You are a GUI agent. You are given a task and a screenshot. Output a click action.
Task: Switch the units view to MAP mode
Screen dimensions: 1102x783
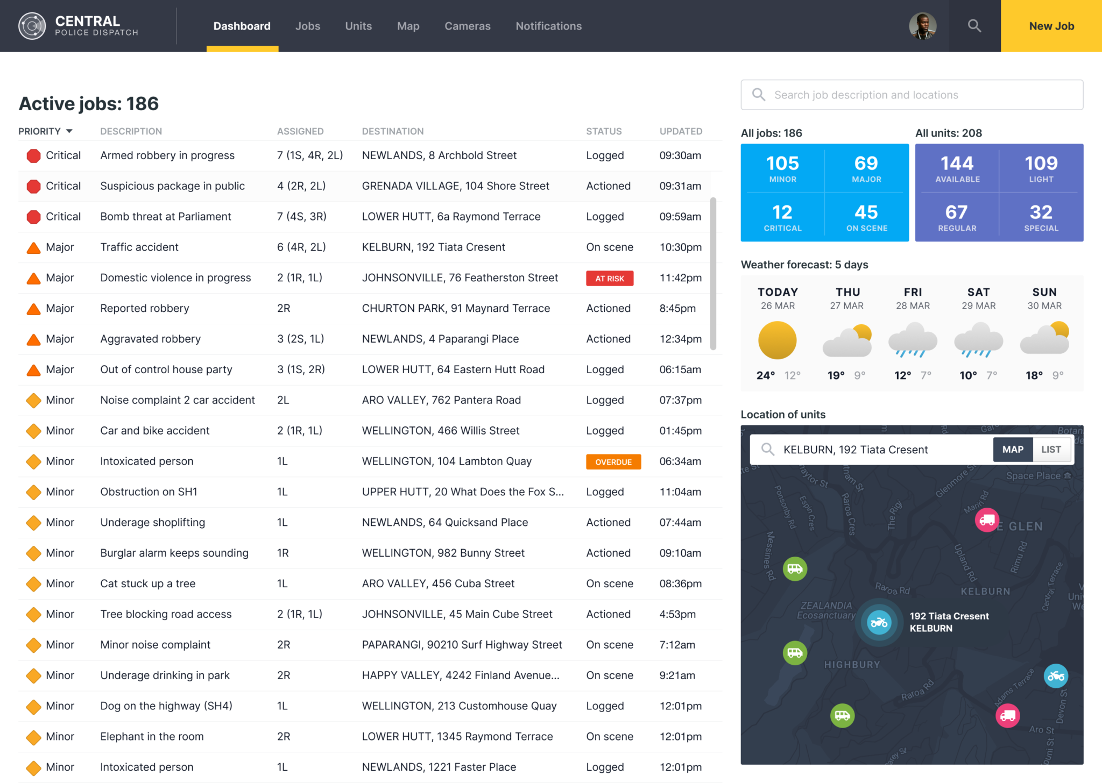(1012, 450)
